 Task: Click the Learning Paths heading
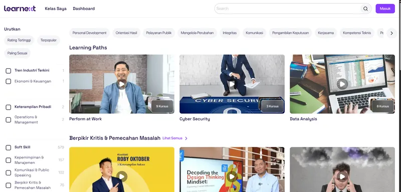88,48
